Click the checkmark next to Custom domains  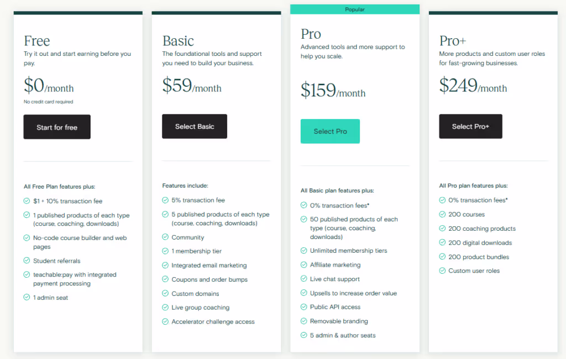click(x=165, y=293)
